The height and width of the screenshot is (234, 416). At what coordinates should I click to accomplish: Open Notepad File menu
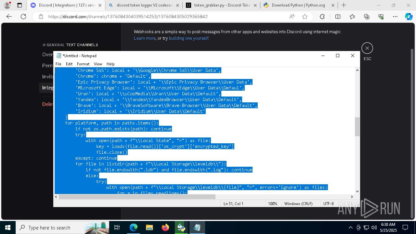pyautogui.click(x=58, y=64)
